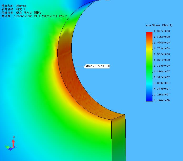This screenshot has height=161, width=183.
Task: Click the Max: 2.327e+008 stress callout
Action: [97, 66]
